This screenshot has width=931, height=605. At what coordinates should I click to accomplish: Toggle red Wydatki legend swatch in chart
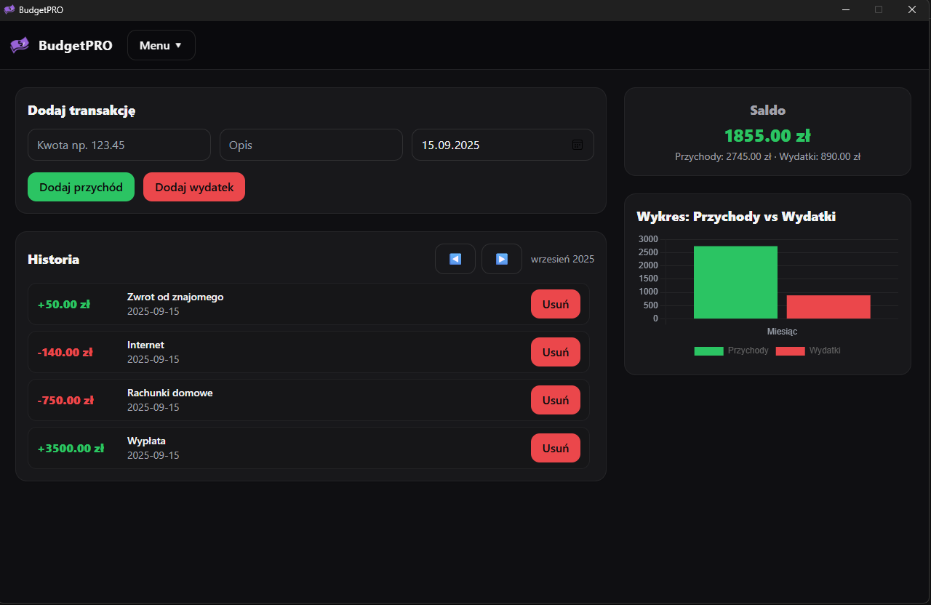(x=790, y=351)
